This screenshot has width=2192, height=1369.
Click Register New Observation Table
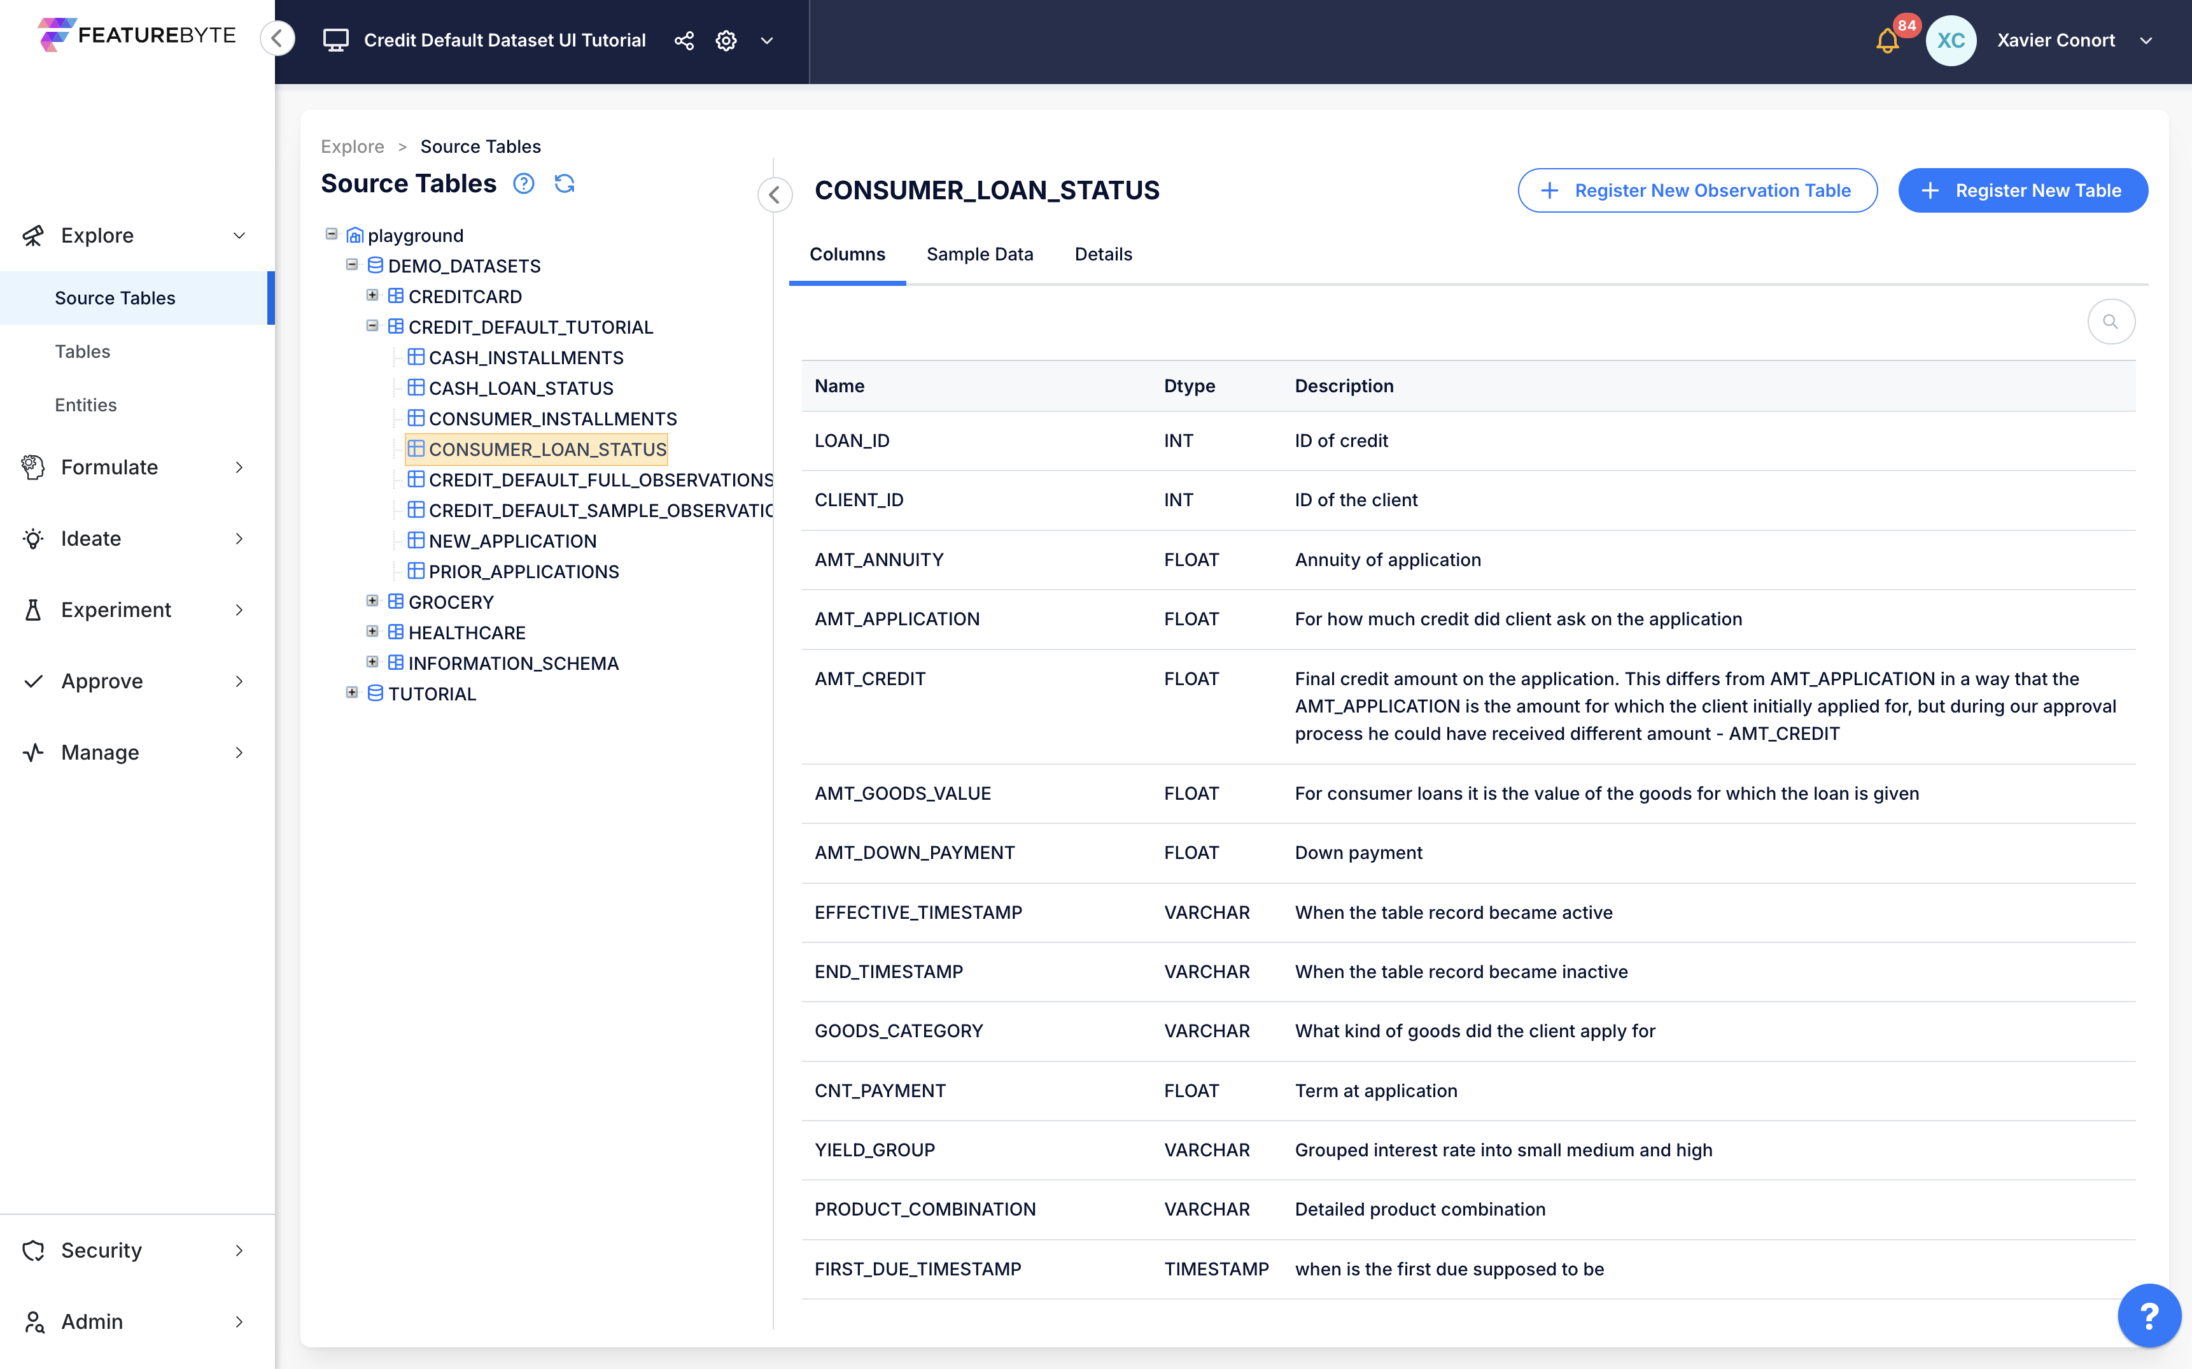pyautogui.click(x=1697, y=190)
